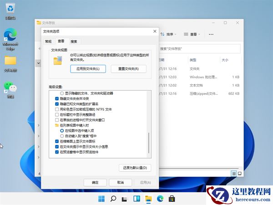This screenshot has height=205, width=273.
Task: Uncheck 在文件夹提示中显示文件大小信息
Action: tap(57, 147)
